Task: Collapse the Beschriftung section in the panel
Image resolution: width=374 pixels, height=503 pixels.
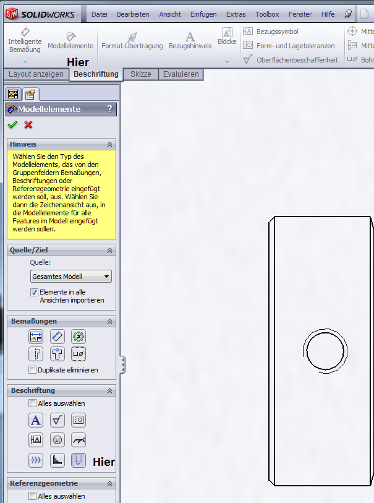Action: (109, 391)
